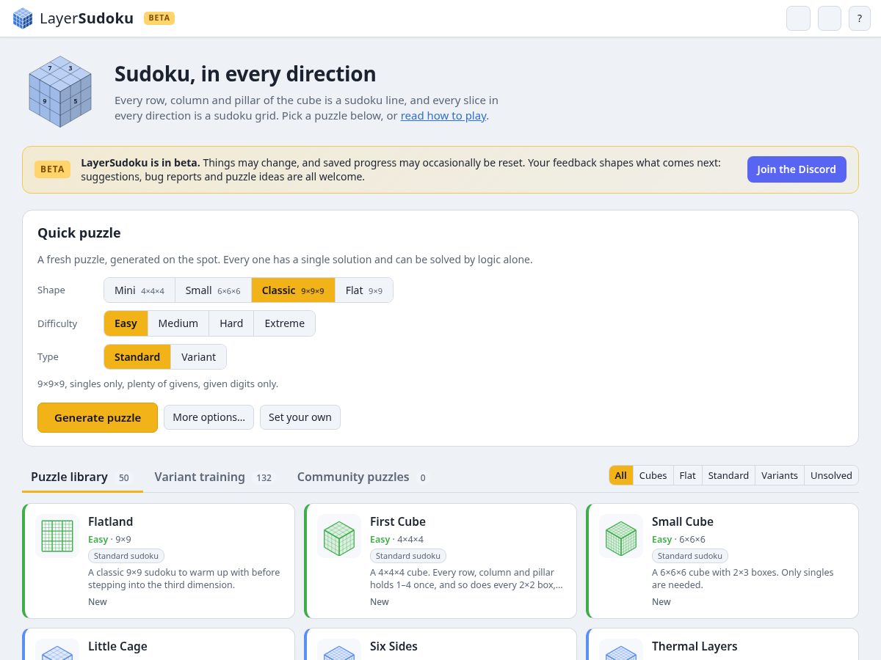Click the Standard sudoku tag on First Cube card
The image size is (881, 660).
tap(408, 556)
